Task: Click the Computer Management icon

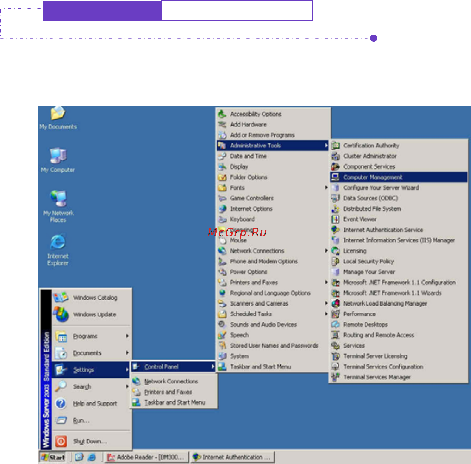Action: point(336,177)
